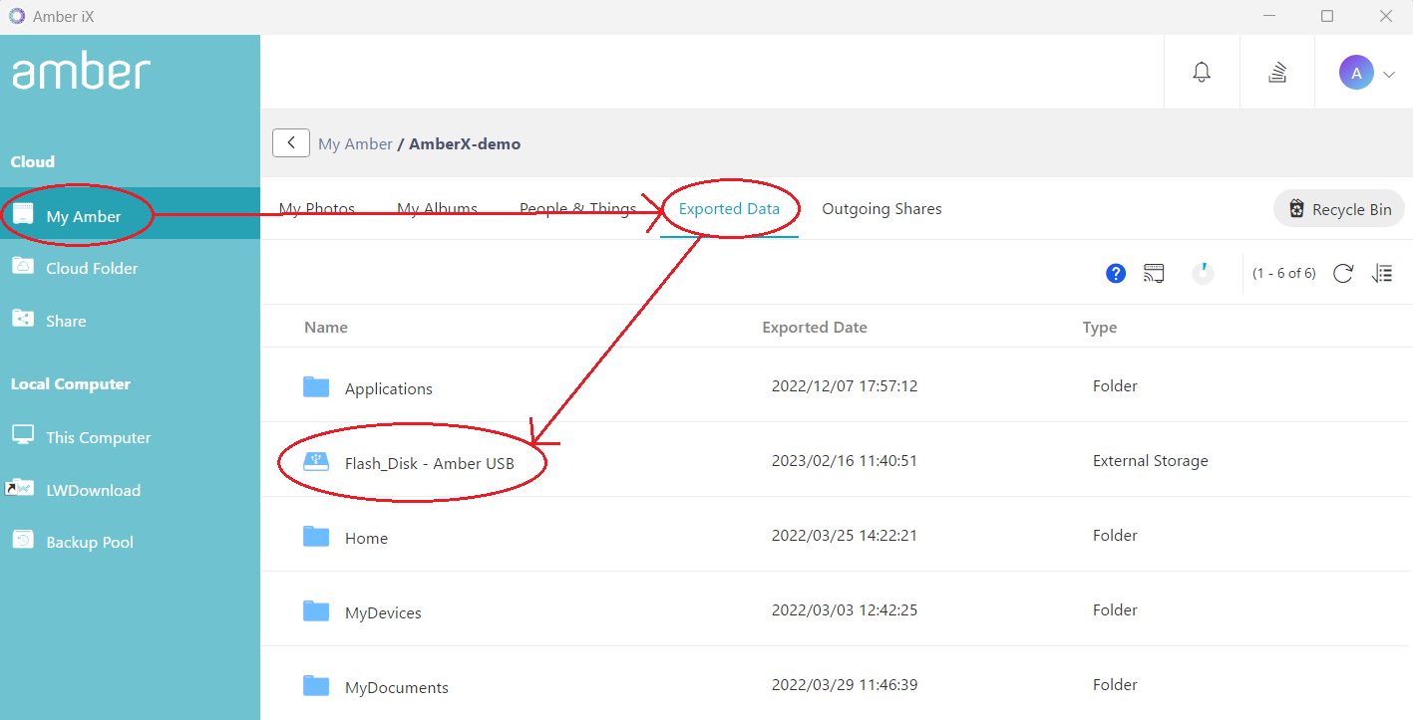Screen dimensions: 1413x720
Task: Click the Applications folder icon
Action: pyautogui.click(x=316, y=386)
